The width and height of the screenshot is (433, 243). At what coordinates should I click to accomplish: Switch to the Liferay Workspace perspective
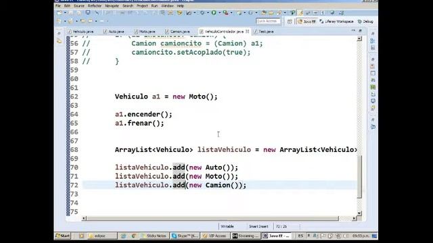click(337, 21)
